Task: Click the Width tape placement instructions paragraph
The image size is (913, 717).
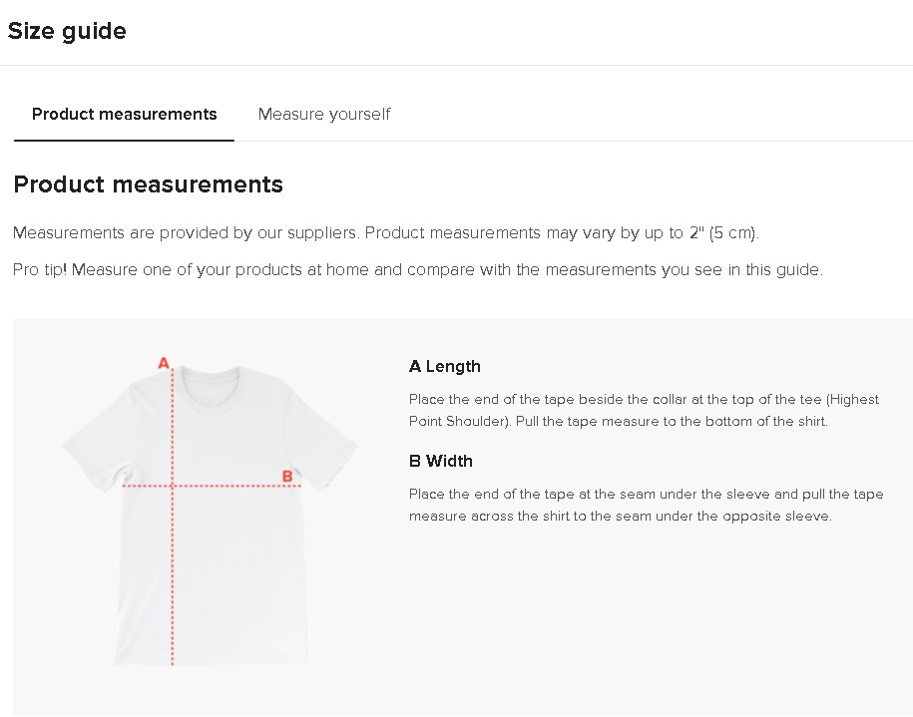Action: point(646,505)
